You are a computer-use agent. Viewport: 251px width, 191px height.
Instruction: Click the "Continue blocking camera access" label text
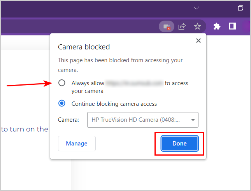coord(114,104)
